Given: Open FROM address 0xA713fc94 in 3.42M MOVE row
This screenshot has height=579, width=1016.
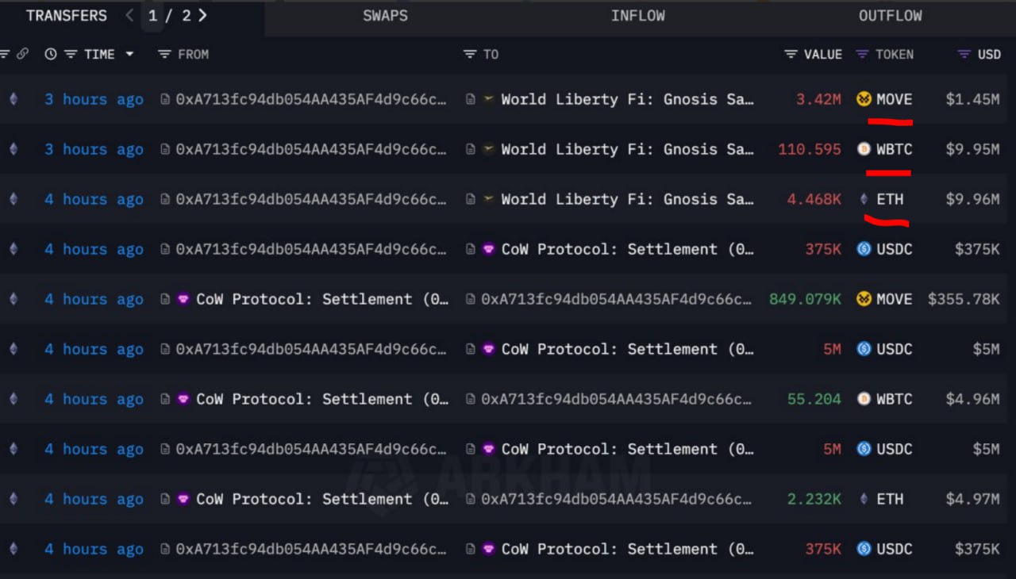Looking at the screenshot, I should tap(311, 99).
